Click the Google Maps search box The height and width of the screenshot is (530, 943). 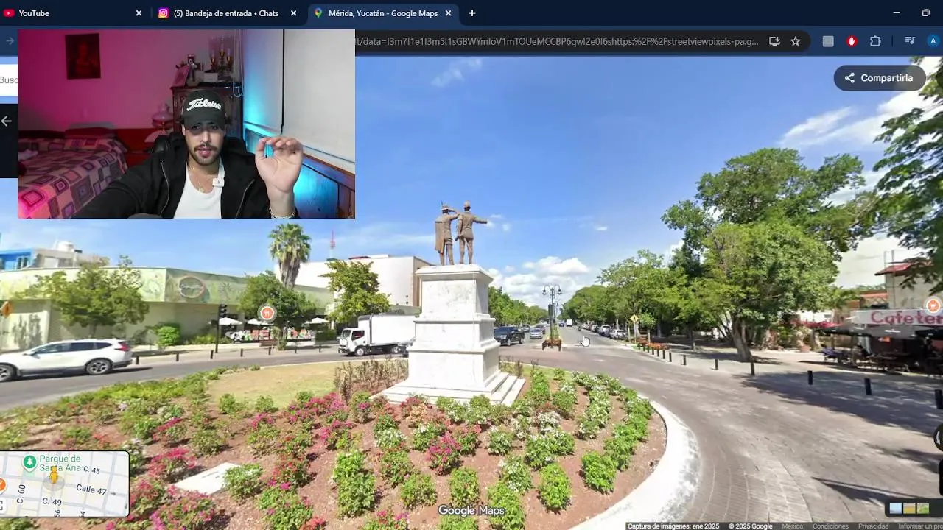pos(9,79)
